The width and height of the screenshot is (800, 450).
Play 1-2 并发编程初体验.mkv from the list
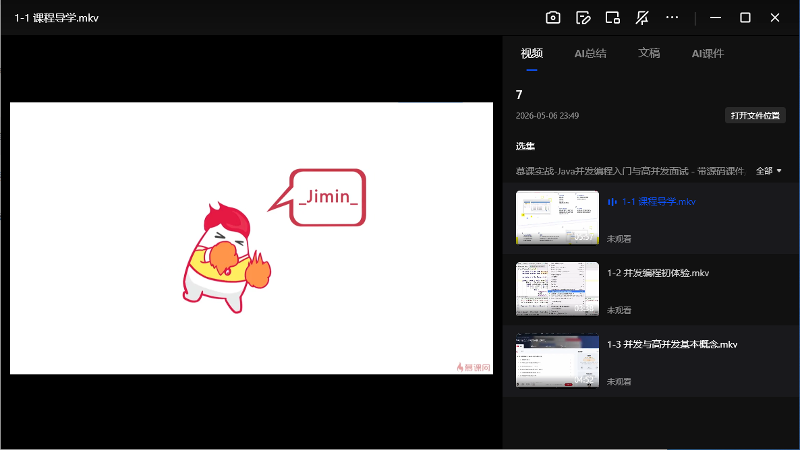click(658, 273)
